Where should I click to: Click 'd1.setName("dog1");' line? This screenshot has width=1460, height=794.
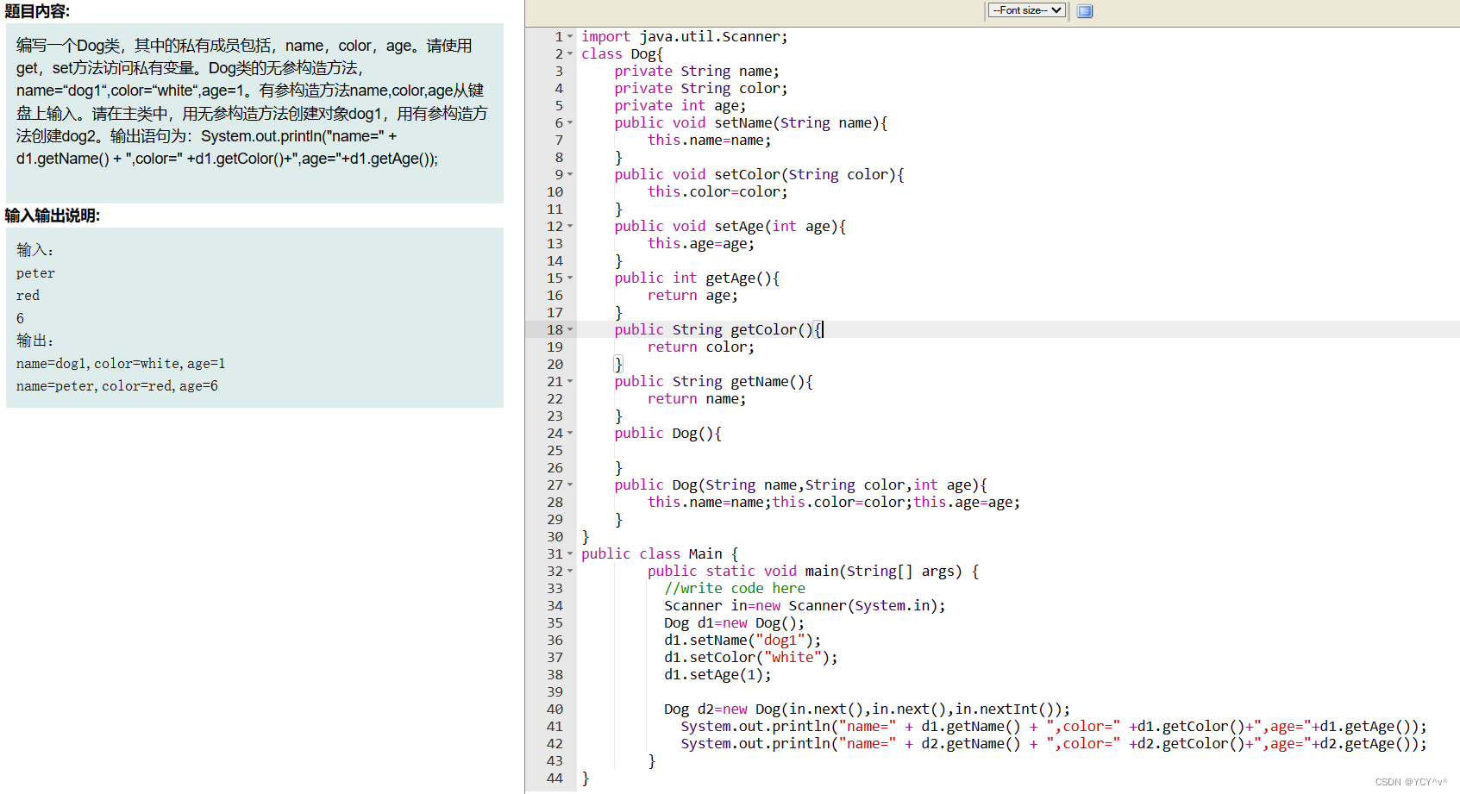[x=743, y=640]
